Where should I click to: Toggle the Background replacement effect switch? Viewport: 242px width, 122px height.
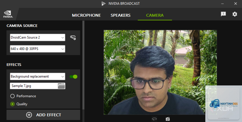coord(73,77)
